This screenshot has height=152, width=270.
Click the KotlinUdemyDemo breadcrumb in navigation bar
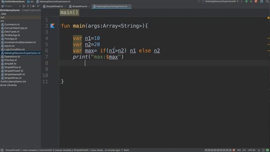coord(13,2)
